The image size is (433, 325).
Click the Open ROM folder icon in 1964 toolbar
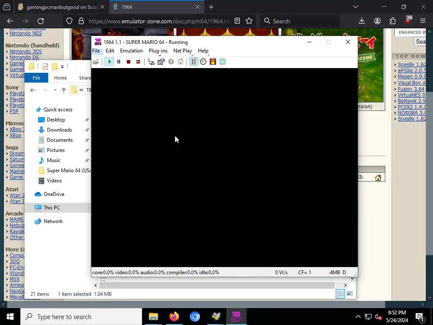(96, 62)
